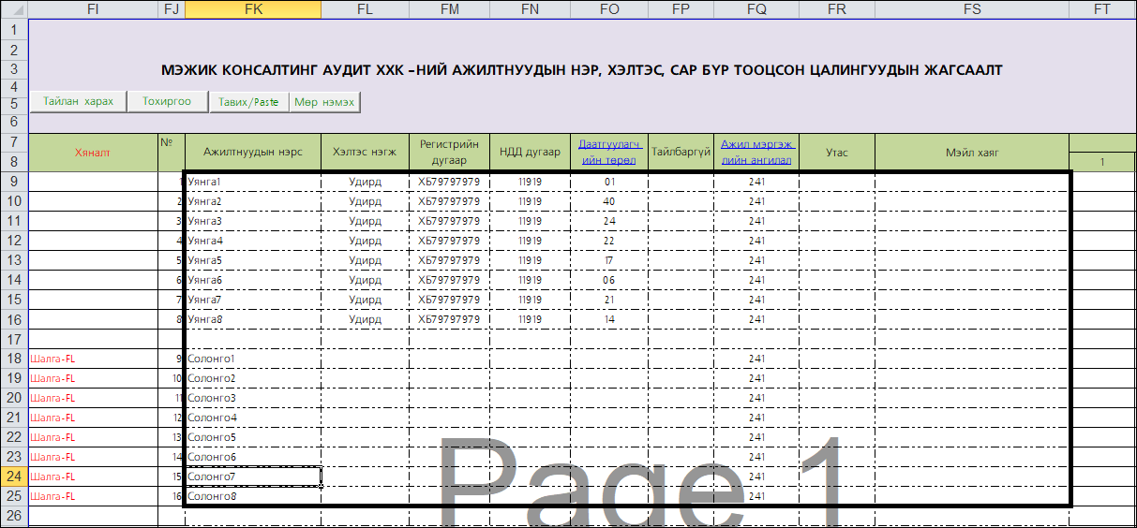Screen dimensions: 1137x528
Task: Select the insurance type value 40 cell
Action: coord(609,201)
